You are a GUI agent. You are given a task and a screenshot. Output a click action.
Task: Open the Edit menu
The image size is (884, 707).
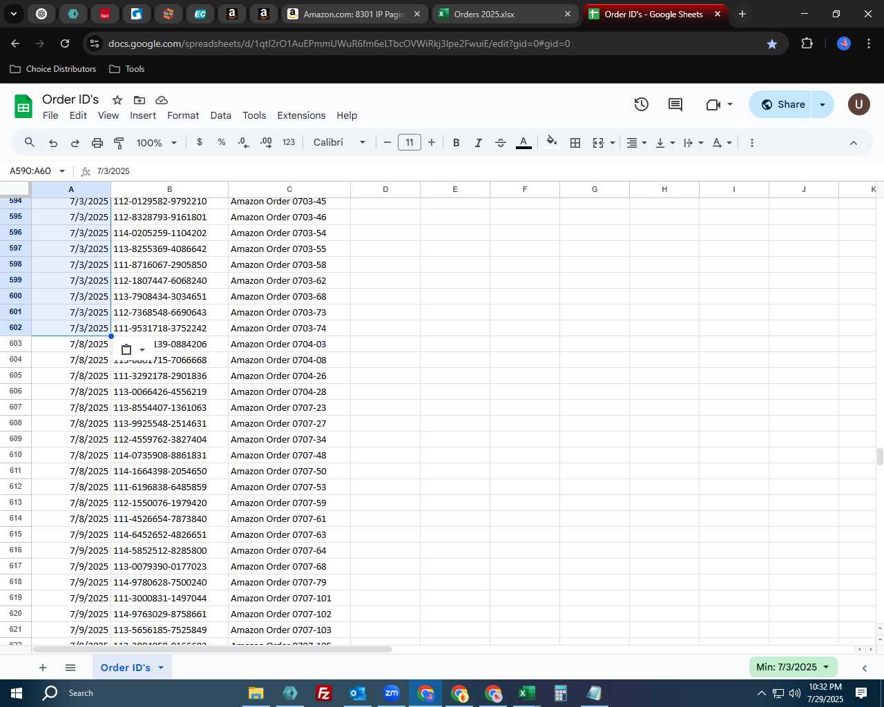click(x=78, y=115)
